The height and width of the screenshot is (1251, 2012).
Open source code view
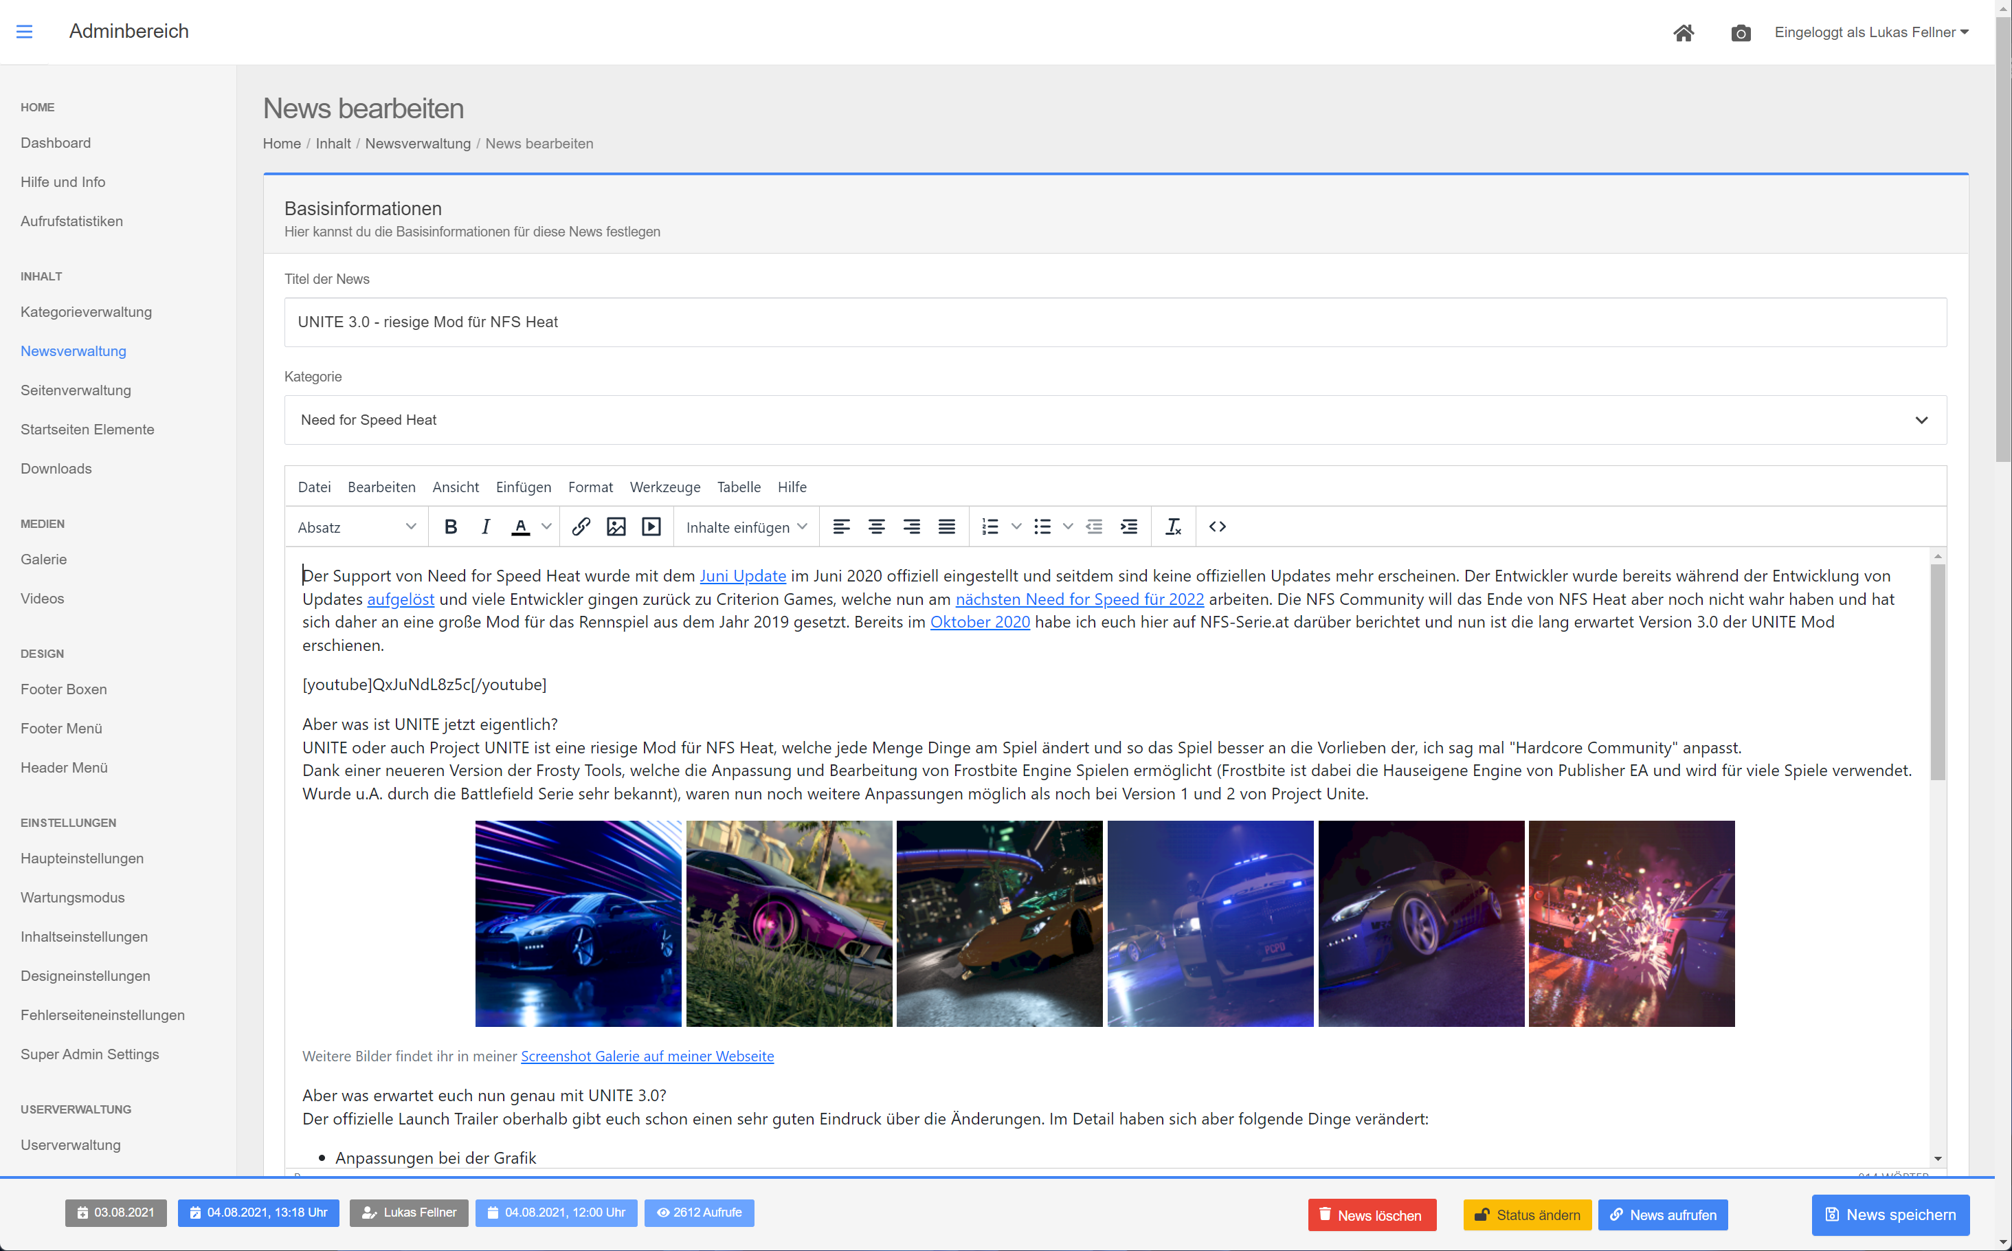(x=1217, y=527)
